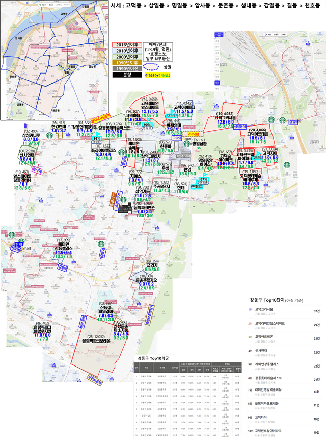Click the Starbucks logo immediately left of 강일역

click(282, 120)
